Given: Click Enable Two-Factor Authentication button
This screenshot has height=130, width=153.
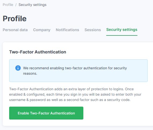Looking at the screenshot, I should [46, 113].
